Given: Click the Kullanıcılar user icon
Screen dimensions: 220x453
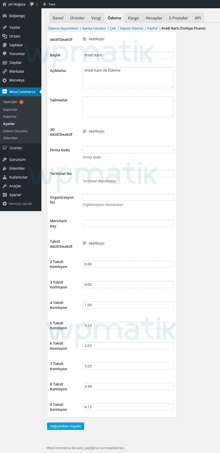Looking at the screenshot, I should point(5,177).
